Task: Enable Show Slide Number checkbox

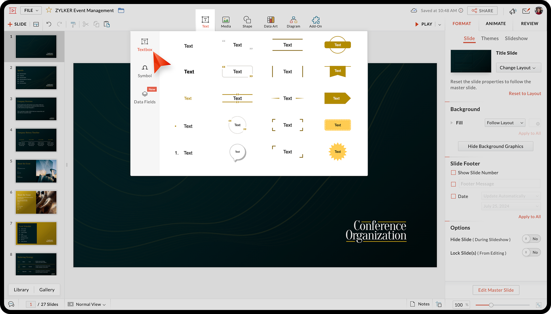Action: pos(454,173)
